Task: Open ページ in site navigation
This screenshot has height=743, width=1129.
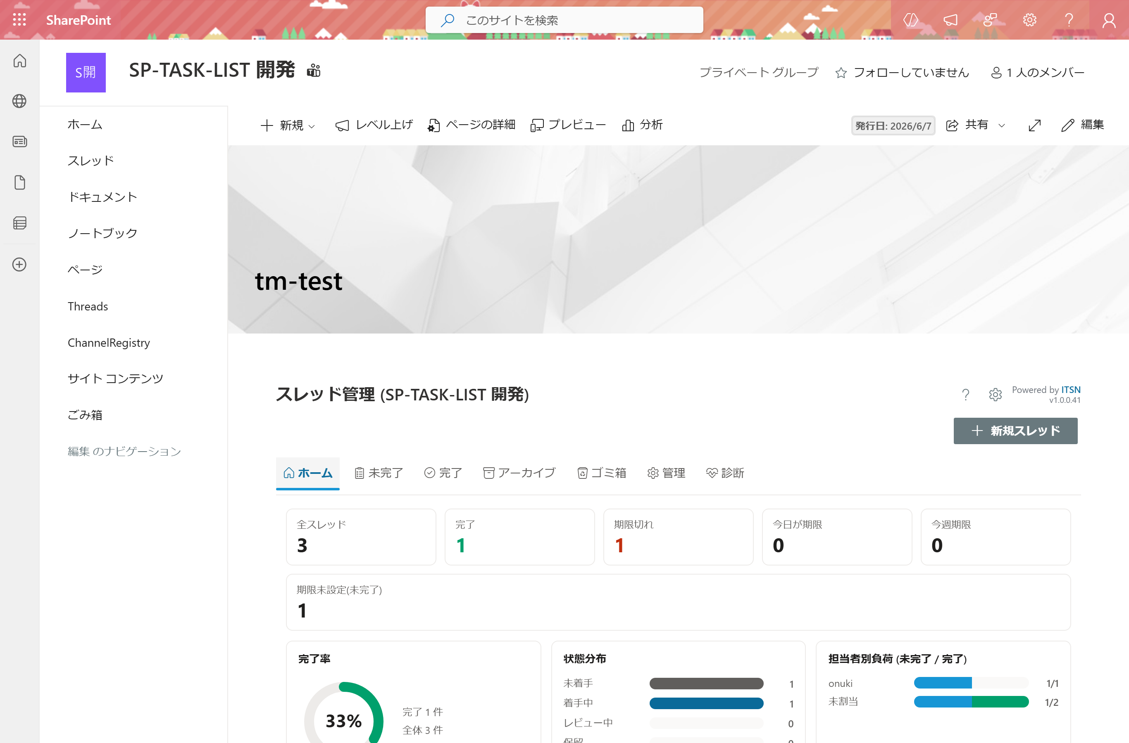Action: (x=85, y=270)
